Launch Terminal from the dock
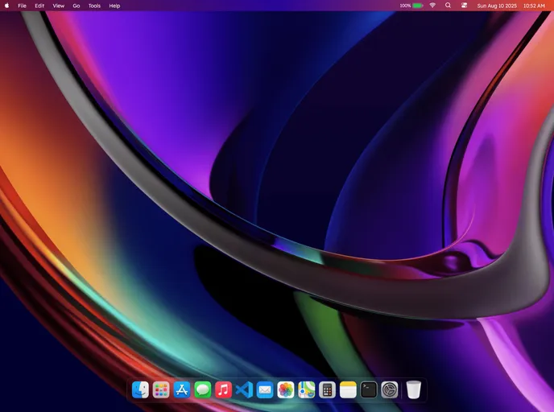Viewport: 554px width, 412px height. [369, 390]
